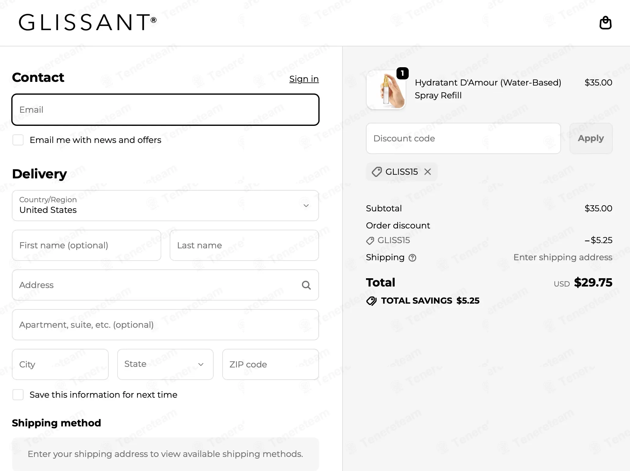
Task: Click the Delivery heading
Action: click(39, 174)
